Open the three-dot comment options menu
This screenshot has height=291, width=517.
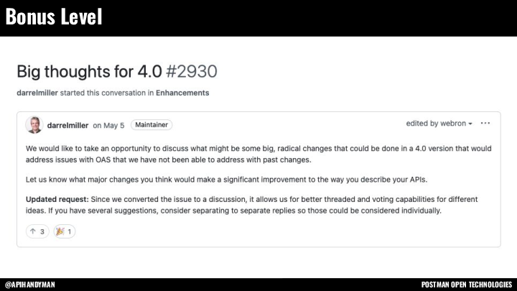(x=485, y=124)
